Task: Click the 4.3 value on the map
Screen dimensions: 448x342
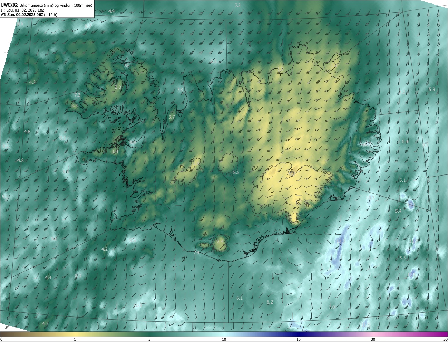Action: tap(32, 82)
